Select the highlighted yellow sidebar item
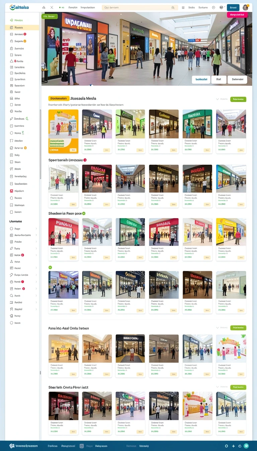257x451 pixels. (22, 28)
